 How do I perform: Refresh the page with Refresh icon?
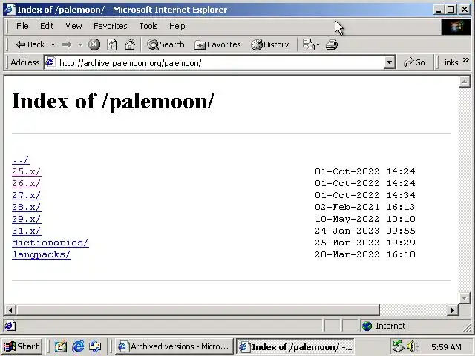coord(112,44)
